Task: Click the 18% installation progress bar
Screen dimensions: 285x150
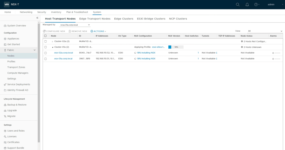Action: tap(176, 47)
